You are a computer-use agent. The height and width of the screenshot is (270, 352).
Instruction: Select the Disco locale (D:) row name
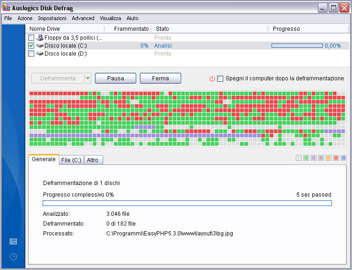click(66, 54)
